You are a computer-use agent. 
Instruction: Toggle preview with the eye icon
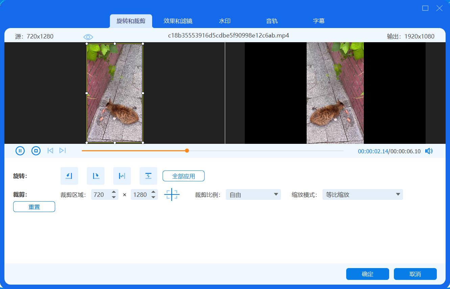(88, 36)
